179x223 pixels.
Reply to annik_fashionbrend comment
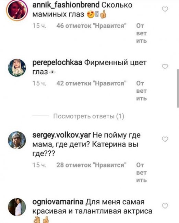pyautogui.click(x=141, y=33)
